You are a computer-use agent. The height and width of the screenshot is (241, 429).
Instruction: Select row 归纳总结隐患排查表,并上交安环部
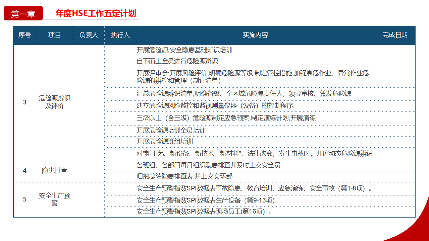pos(255,176)
